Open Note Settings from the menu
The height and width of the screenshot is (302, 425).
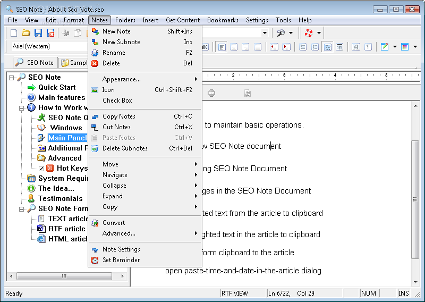(146, 249)
